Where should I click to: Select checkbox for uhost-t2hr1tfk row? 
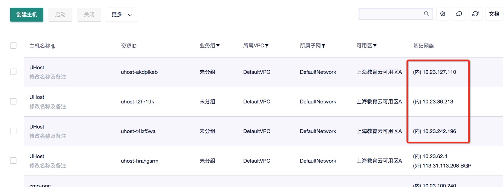coord(13,101)
